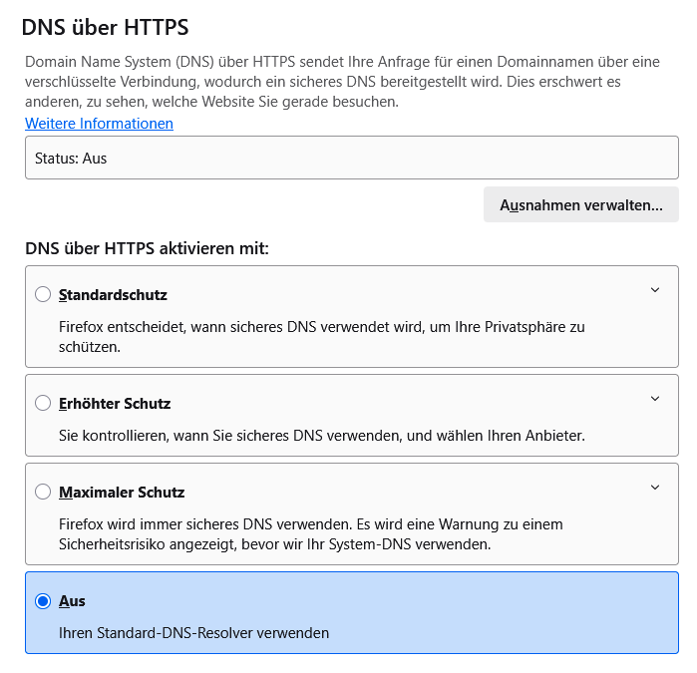Open the Weitere Informationen link
Viewport: 697px width, 673px height.
(x=99, y=124)
